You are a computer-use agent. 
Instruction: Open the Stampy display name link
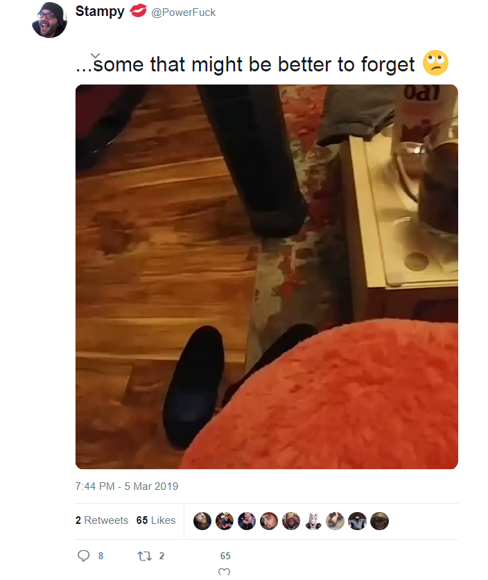click(x=100, y=12)
